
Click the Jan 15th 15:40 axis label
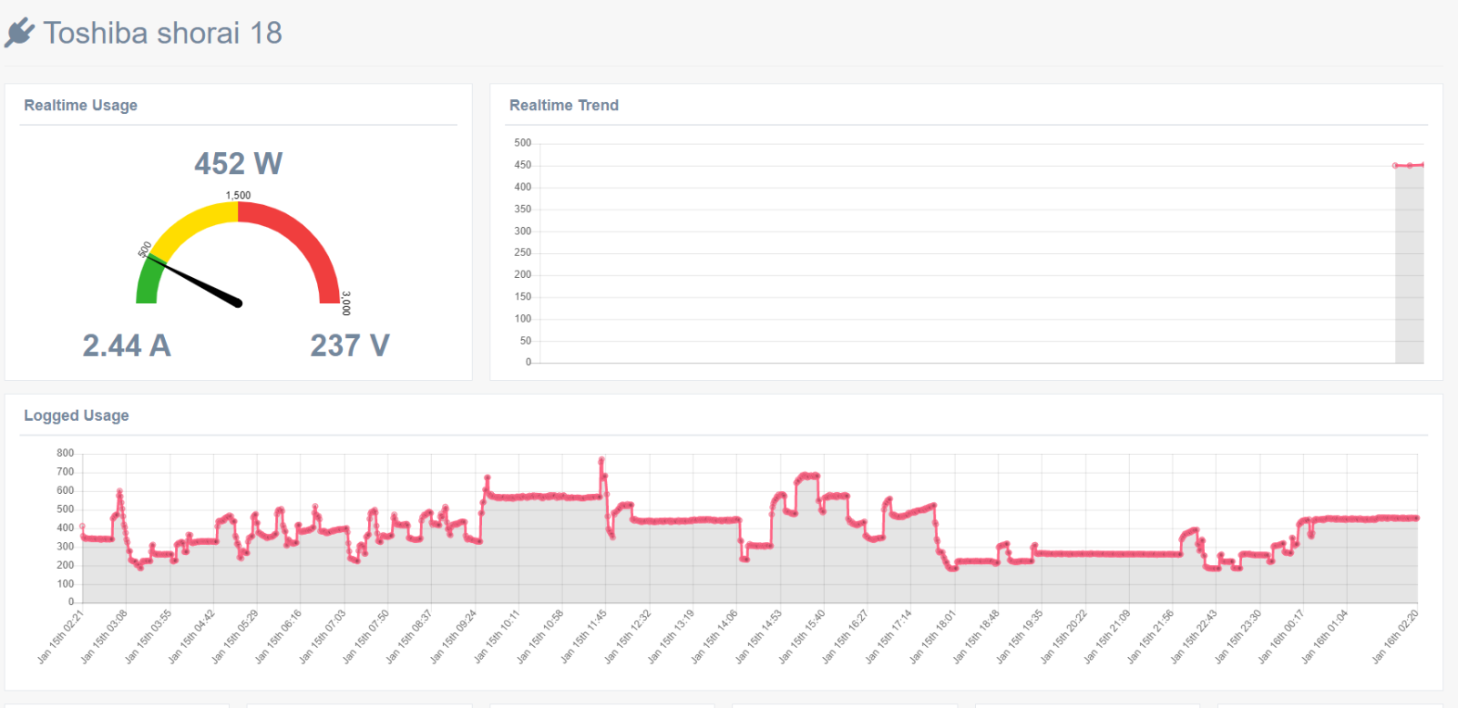(802, 636)
